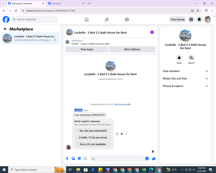Open Friends icon in top navigation
Viewport: 216px width, 173px height.
coord(107,19)
